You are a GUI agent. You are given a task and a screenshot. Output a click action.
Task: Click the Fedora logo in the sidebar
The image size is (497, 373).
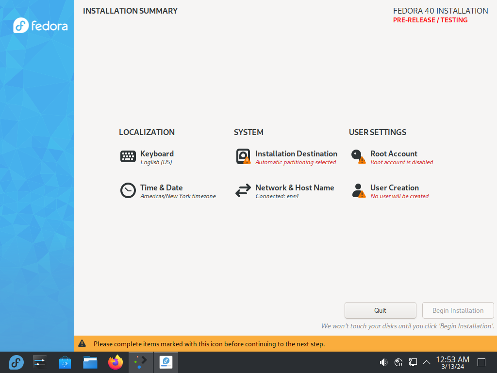point(41,26)
